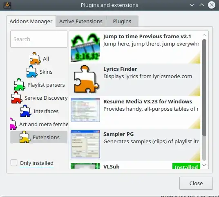
Task: Select the dark blue Interfaces puzzle icon
Action: point(26,111)
